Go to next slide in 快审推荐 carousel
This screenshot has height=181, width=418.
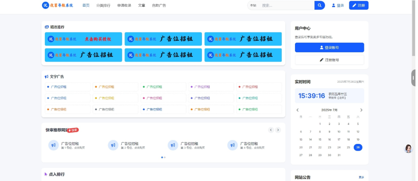point(278,130)
